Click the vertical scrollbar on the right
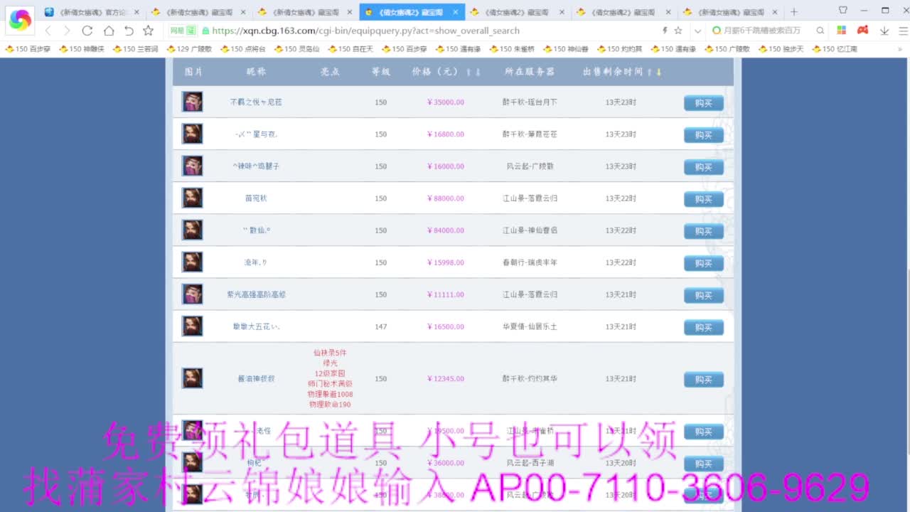910x512 pixels. [x=906, y=284]
